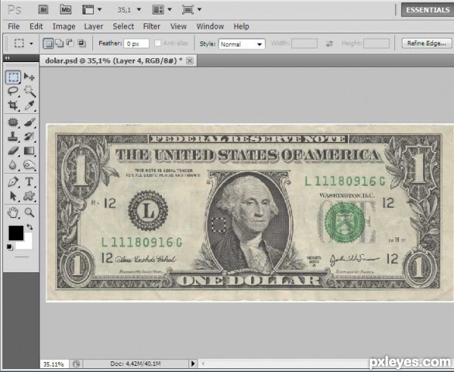Open the Image menu
Viewport: 454px width, 372px height.
coord(64,26)
